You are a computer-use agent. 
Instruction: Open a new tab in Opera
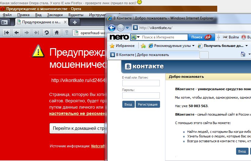pyautogui.click(x=75, y=22)
